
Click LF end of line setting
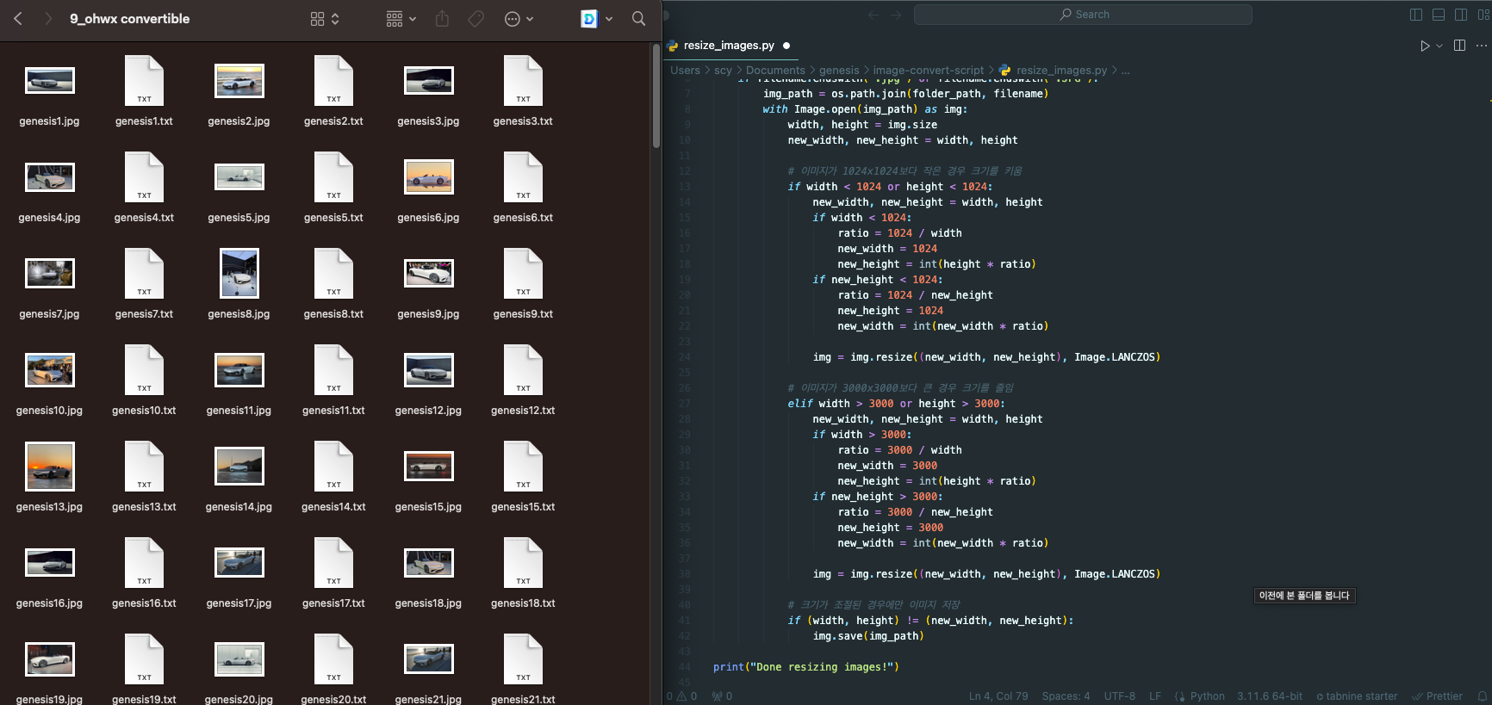tap(1155, 696)
